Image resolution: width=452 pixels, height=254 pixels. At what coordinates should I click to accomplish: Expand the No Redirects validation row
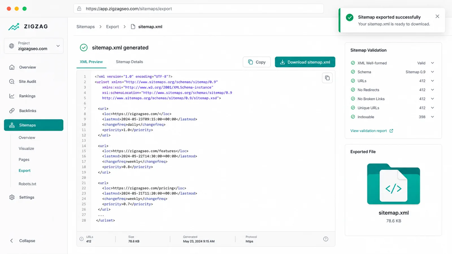[433, 90]
